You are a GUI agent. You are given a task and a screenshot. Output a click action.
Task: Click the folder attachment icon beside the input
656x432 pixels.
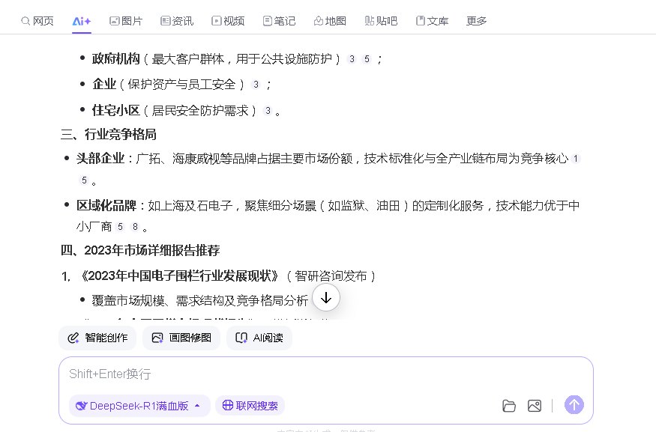509,405
